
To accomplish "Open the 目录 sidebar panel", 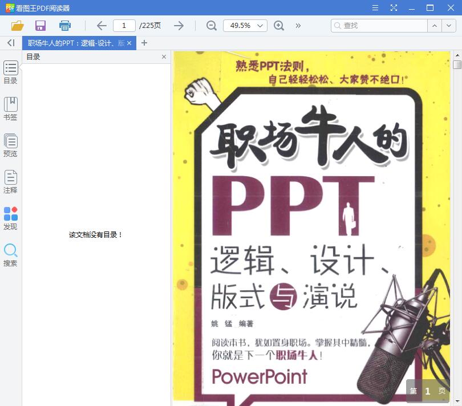I will [11, 73].
